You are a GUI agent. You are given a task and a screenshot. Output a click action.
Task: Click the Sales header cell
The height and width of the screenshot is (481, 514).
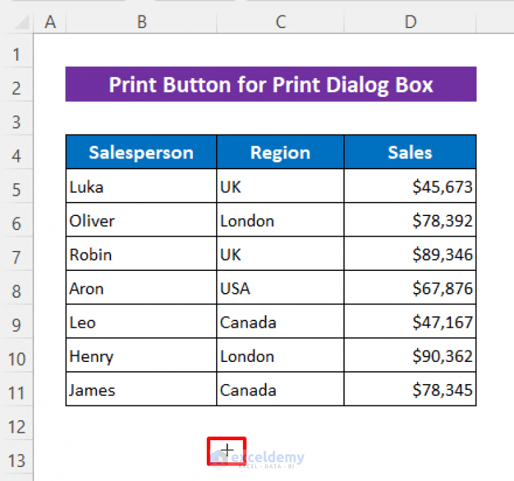410,152
